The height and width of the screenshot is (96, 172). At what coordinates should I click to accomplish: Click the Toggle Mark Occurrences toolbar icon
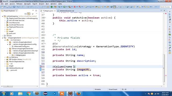point(114,7)
